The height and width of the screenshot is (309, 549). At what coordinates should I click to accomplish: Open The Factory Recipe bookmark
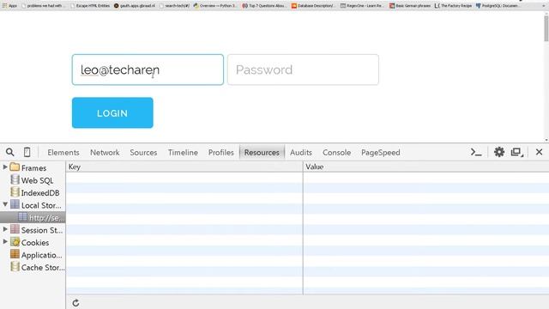453,6
